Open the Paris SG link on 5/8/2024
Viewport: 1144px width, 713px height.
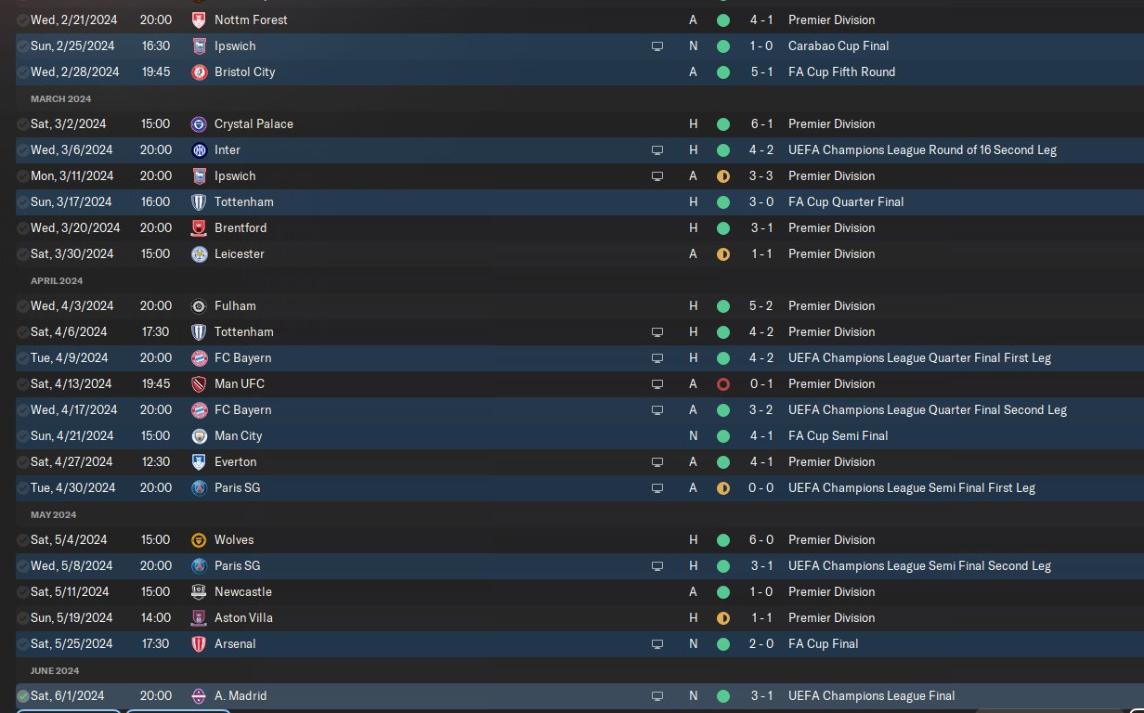[x=237, y=565]
